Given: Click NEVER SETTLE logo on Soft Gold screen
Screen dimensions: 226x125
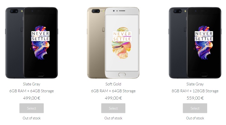Looking at the screenshot, I should click(122, 37).
